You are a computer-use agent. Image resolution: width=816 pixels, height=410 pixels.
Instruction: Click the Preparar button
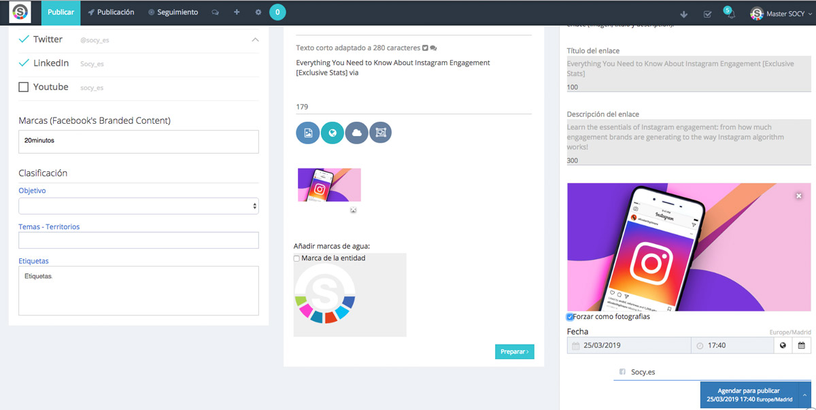coord(515,352)
